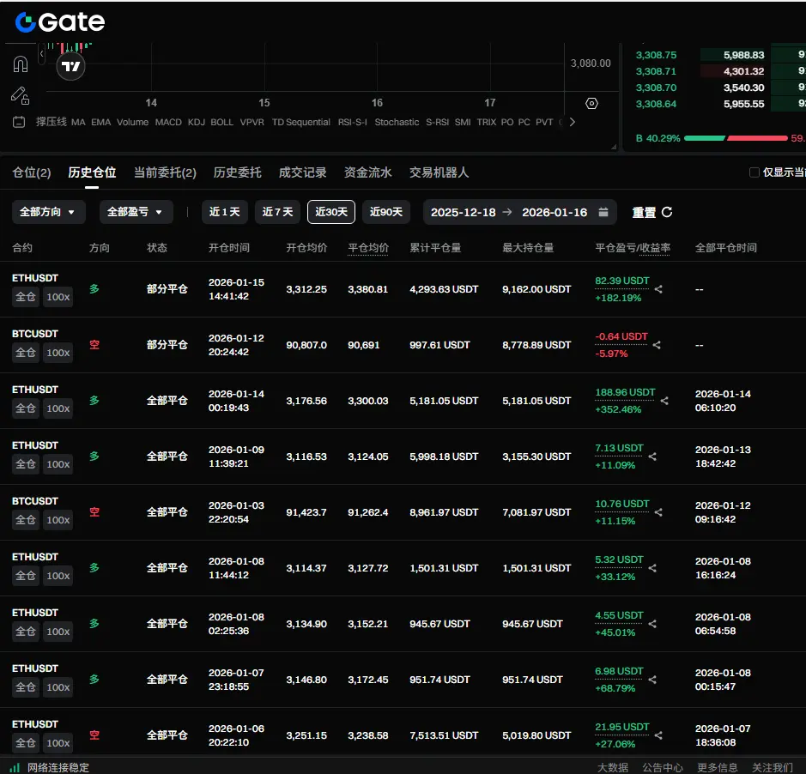Open the TradingView logo button
The image size is (806, 774).
pyautogui.click(x=71, y=66)
